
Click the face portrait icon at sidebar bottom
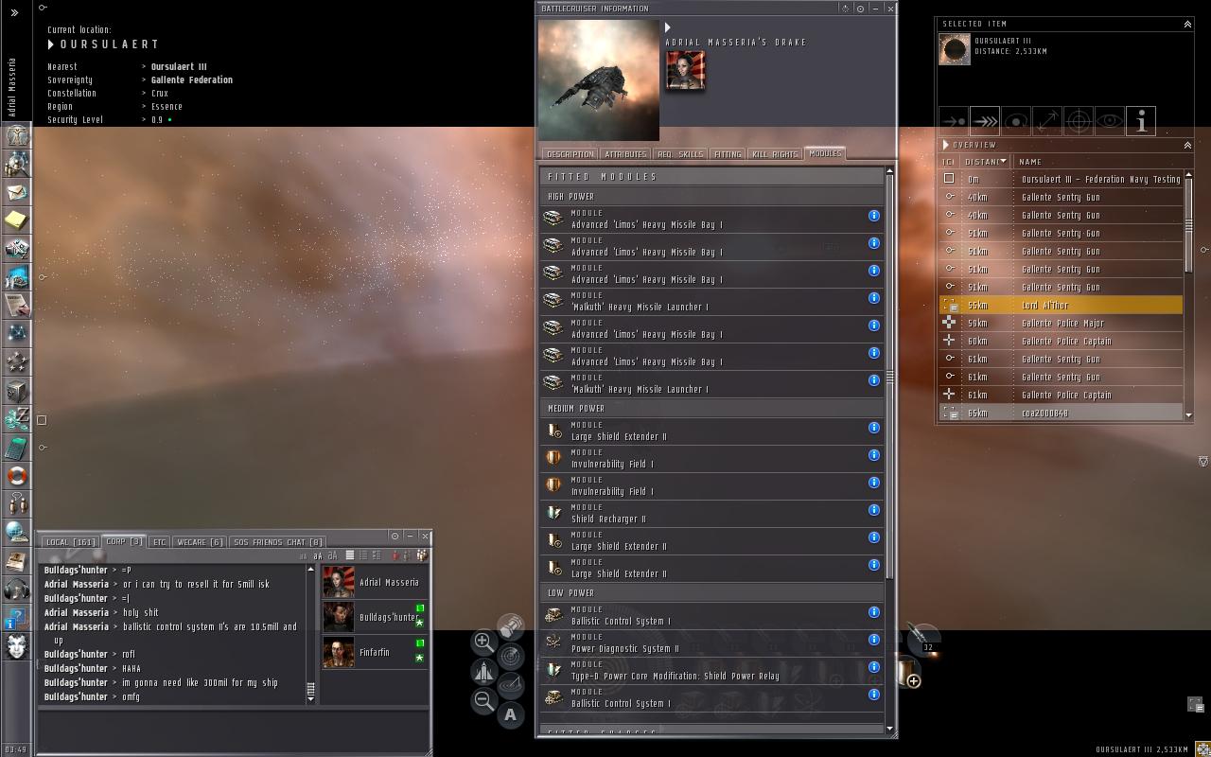click(17, 646)
